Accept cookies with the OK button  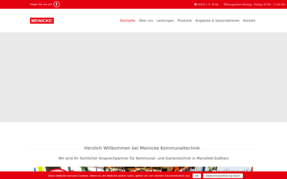click(x=197, y=176)
